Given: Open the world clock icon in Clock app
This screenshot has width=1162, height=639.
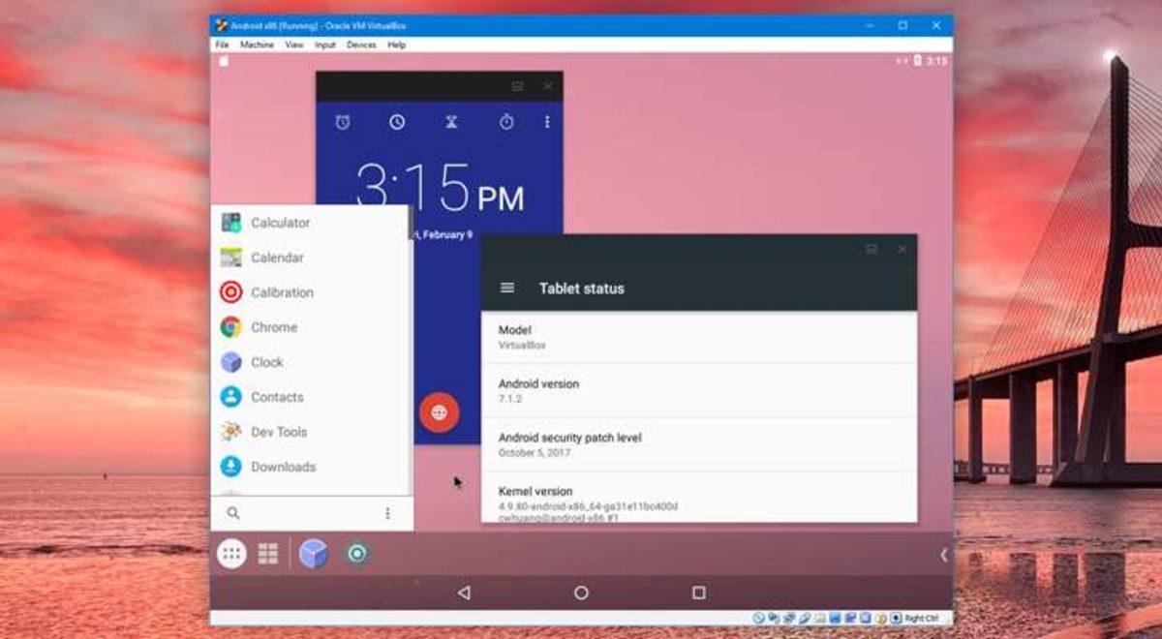Looking at the screenshot, I should (396, 122).
